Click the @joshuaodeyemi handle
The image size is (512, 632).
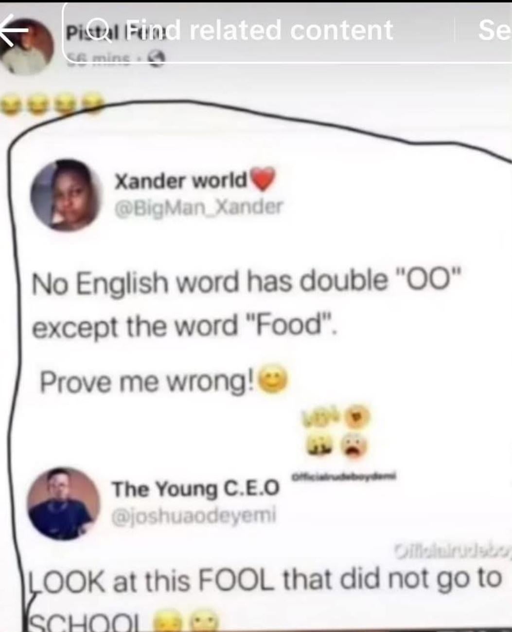coord(194,515)
